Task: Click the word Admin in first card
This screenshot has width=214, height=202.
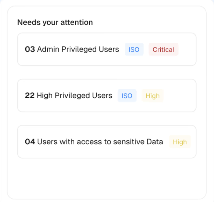Action: coord(46,49)
